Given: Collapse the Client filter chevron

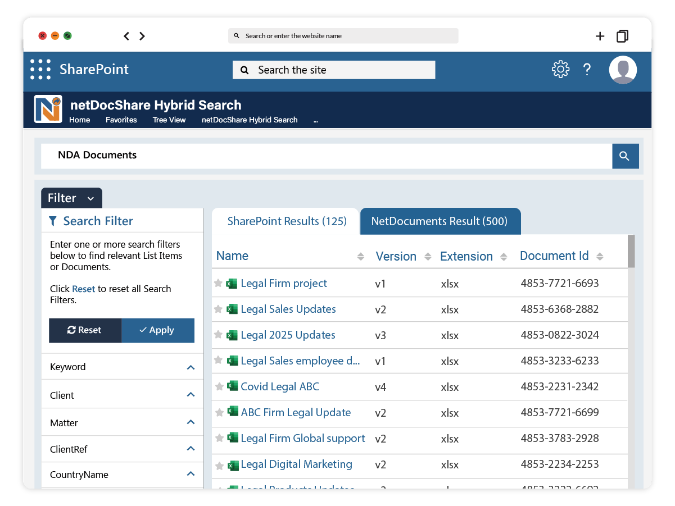Looking at the screenshot, I should click(x=191, y=395).
